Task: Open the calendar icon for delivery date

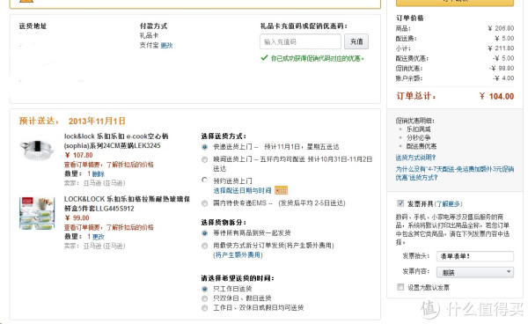Action: [x=281, y=190]
